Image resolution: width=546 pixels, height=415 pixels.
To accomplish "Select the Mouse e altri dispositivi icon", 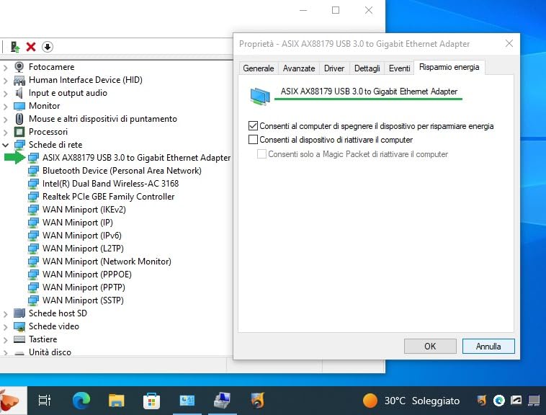I will (x=19, y=119).
